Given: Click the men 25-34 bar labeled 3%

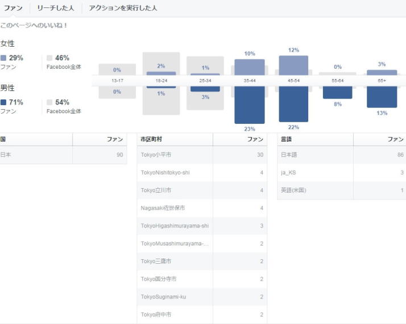Looking at the screenshot, I should (205, 89).
